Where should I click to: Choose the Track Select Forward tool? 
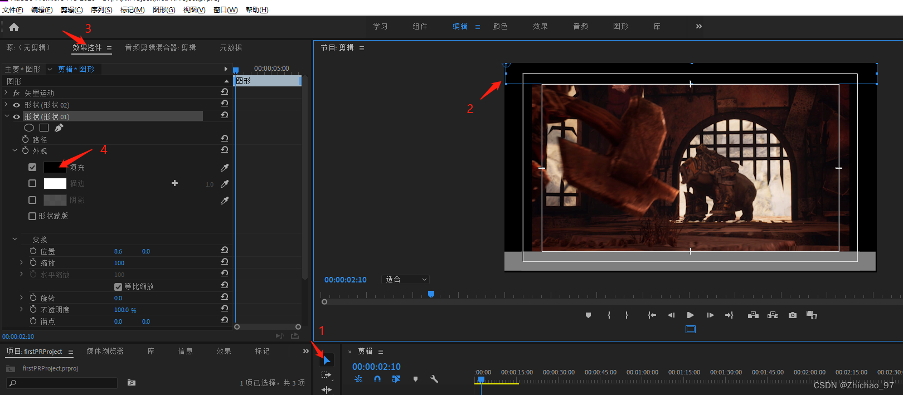coord(327,376)
